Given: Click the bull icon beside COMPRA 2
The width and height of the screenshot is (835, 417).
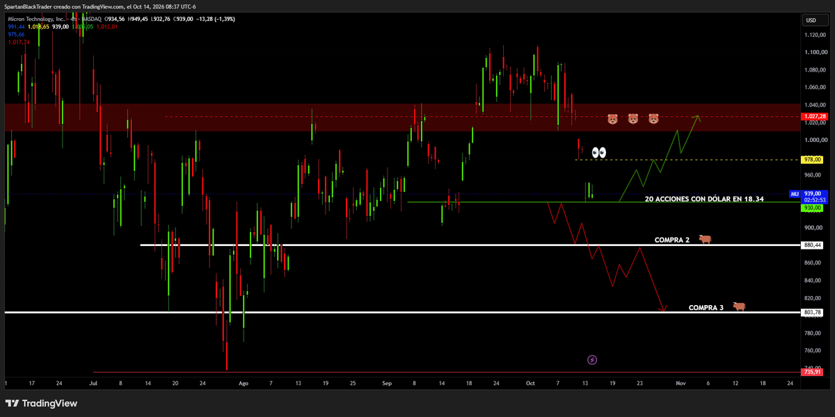Looking at the screenshot, I should point(705,239).
